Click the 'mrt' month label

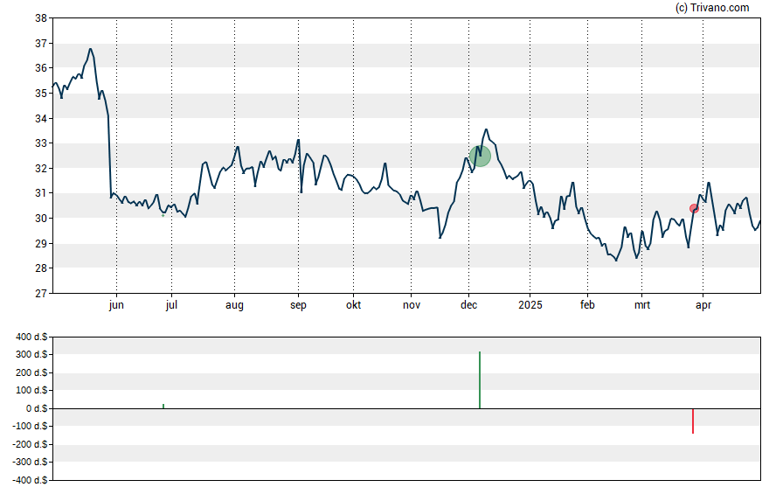point(642,305)
